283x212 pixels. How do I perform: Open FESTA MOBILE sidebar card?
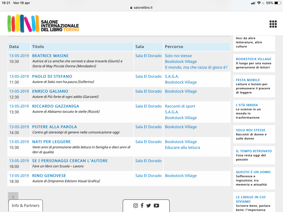pos(254,86)
